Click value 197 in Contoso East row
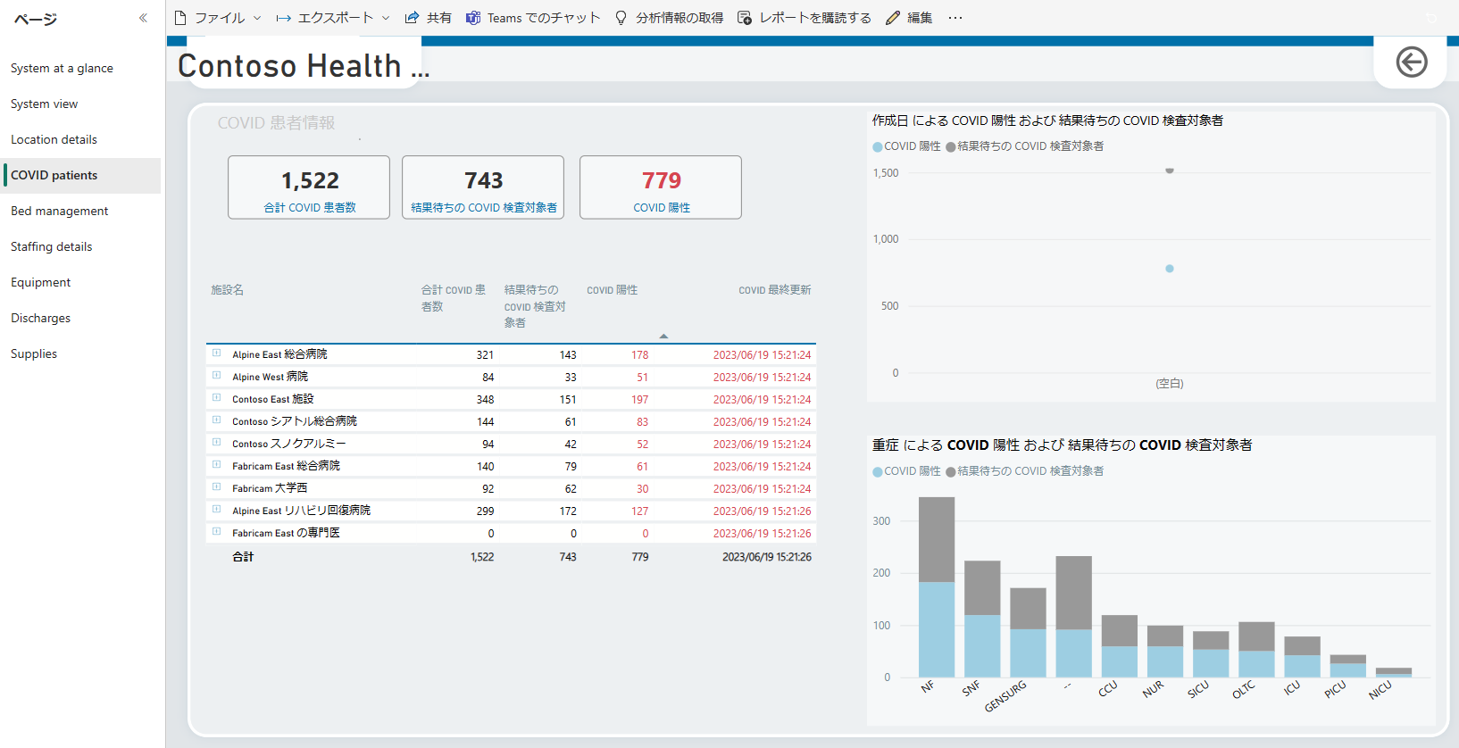The width and height of the screenshot is (1459, 748). (x=639, y=399)
